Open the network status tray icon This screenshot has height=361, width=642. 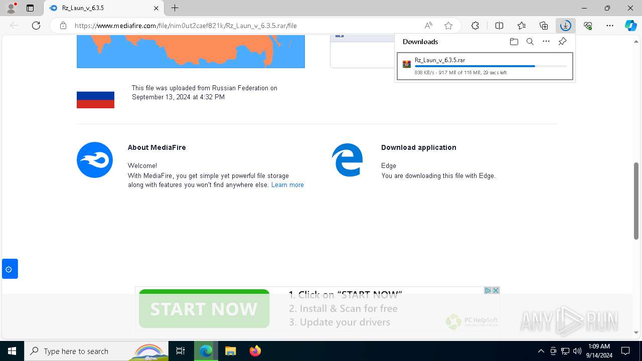tap(565, 351)
